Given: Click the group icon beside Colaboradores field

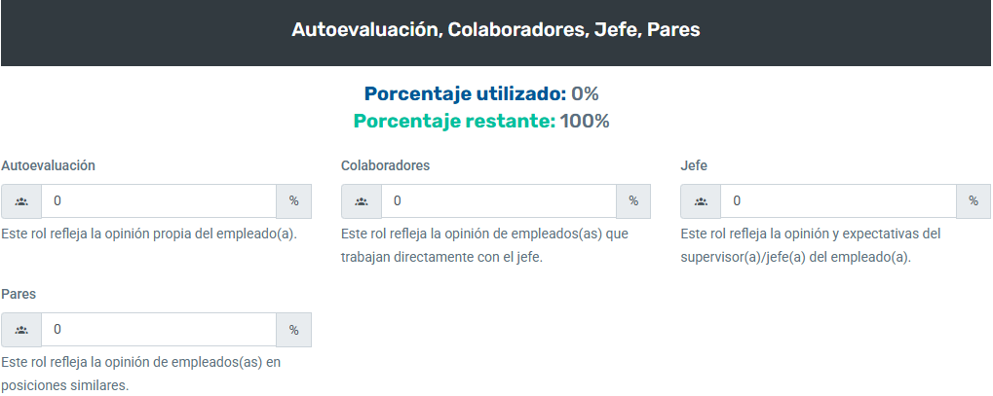Looking at the screenshot, I should click(362, 201).
